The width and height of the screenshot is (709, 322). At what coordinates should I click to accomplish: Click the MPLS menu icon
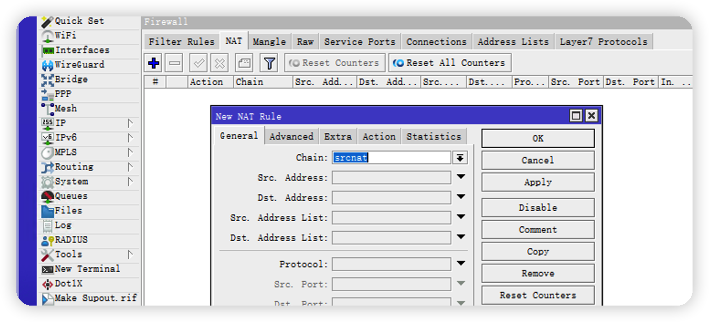pyautogui.click(x=48, y=153)
